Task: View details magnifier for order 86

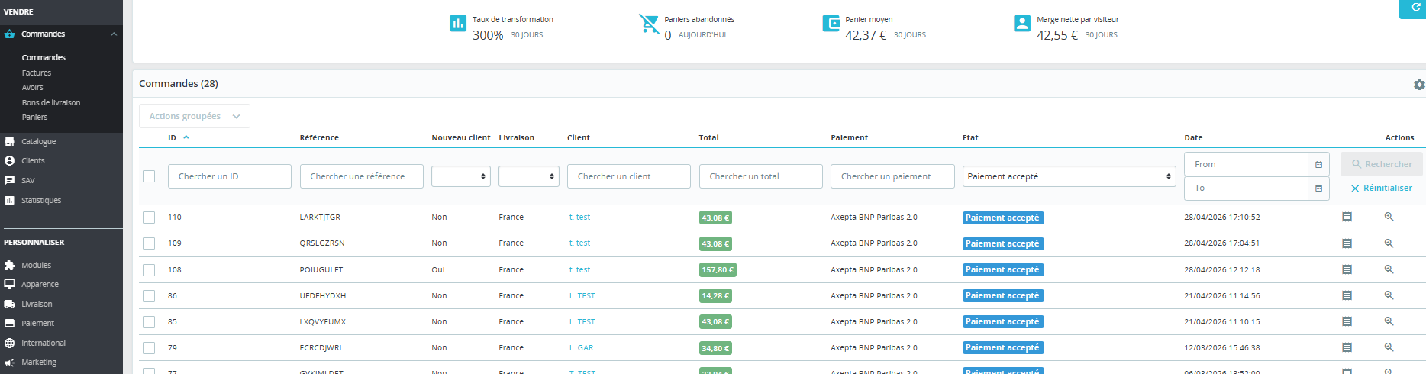Action: [x=1389, y=295]
